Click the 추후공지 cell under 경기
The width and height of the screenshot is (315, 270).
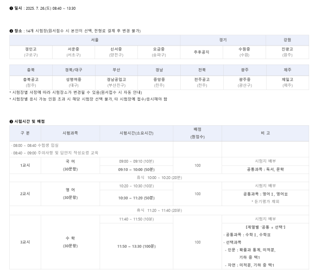201,52
